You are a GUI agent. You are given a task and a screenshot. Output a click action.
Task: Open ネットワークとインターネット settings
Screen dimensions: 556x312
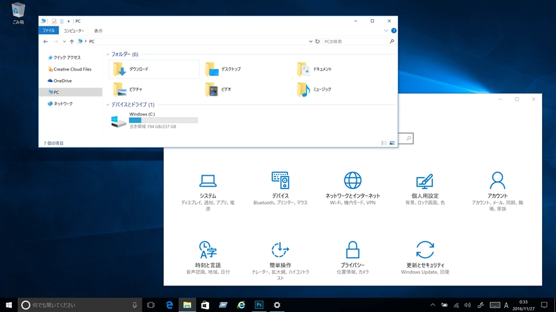click(353, 182)
